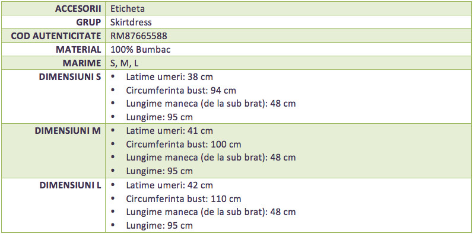The width and height of the screenshot is (473, 234).
Task: Click the ACCESORII row label
Action: 78,9
